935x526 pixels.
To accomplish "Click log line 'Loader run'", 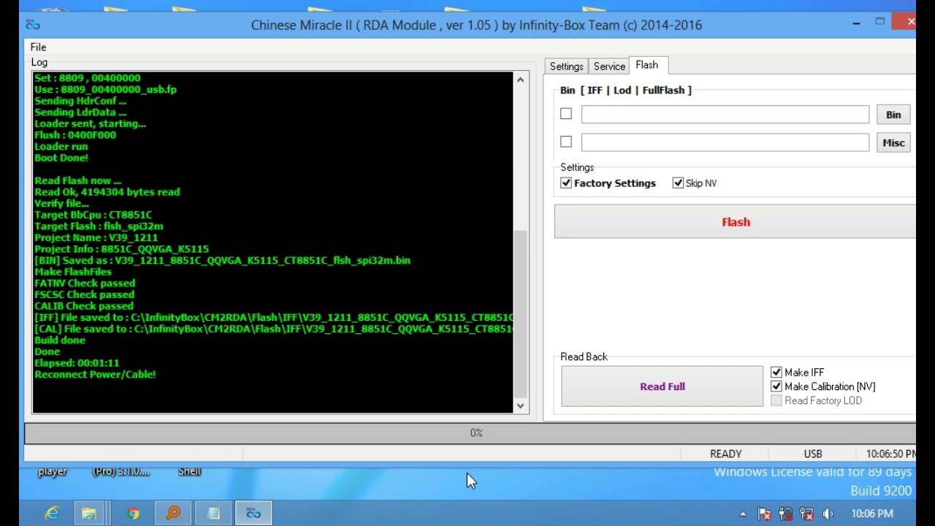I will (x=61, y=146).
